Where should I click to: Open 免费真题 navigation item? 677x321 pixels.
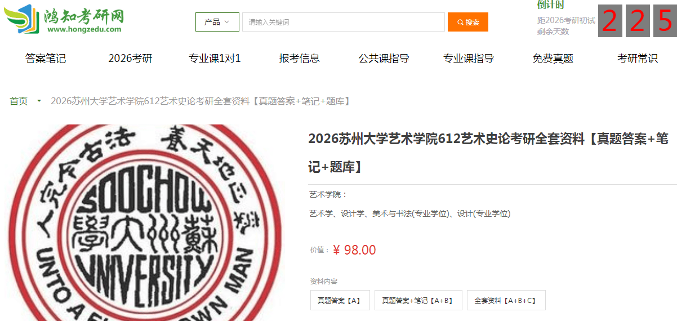click(x=553, y=58)
